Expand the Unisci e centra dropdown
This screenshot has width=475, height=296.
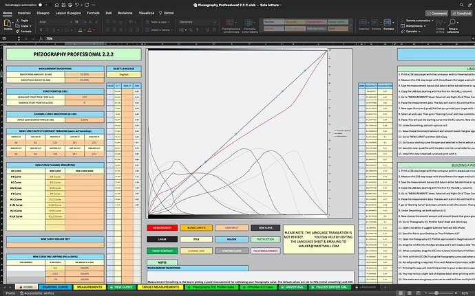pyautogui.click(x=171, y=30)
